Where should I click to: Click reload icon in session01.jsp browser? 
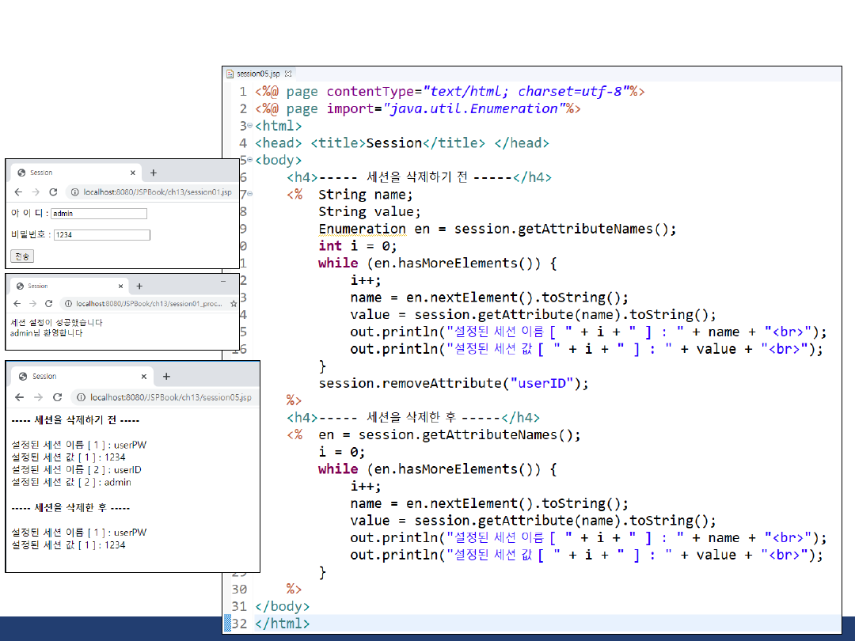(x=53, y=192)
